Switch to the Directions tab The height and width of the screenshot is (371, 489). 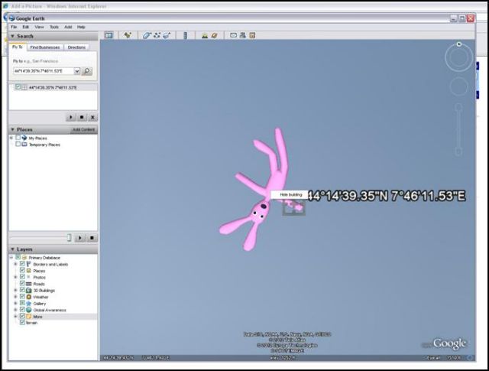[x=77, y=47]
